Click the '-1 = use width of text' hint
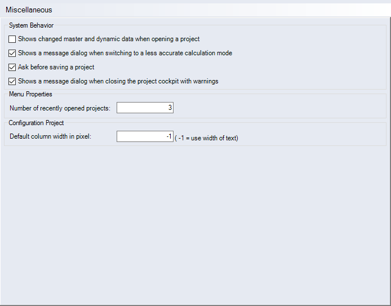 (x=206, y=138)
